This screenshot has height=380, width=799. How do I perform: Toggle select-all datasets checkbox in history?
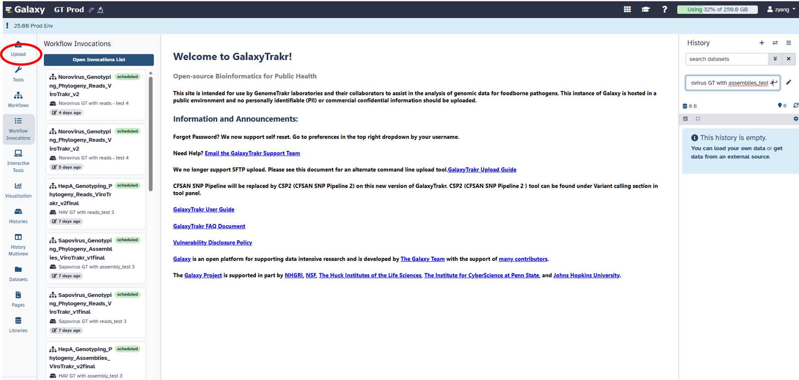(685, 119)
